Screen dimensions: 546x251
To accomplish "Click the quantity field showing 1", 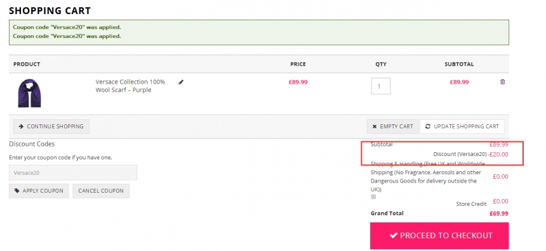I will (x=380, y=86).
